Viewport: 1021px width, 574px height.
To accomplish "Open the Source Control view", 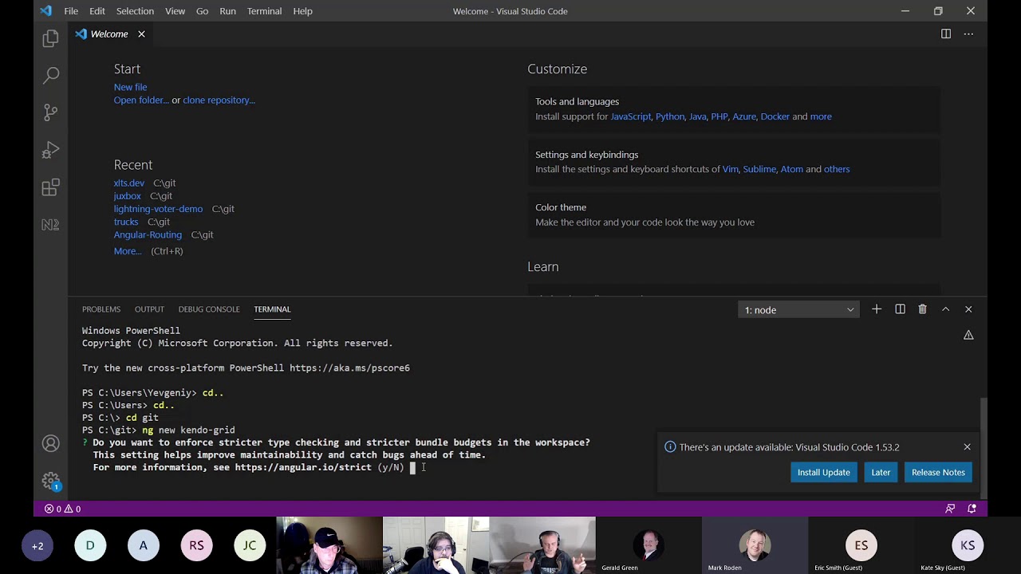I will pyautogui.click(x=50, y=112).
